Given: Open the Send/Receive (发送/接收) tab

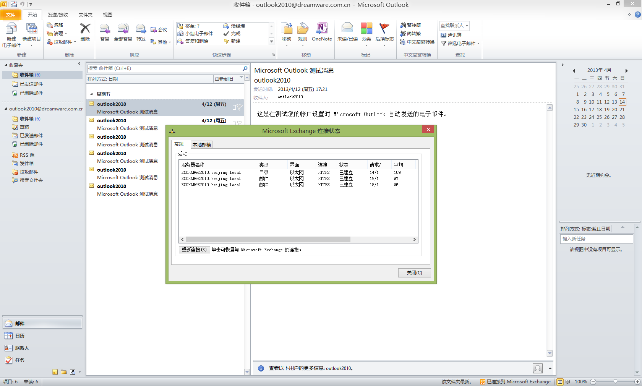Looking at the screenshot, I should (x=58, y=15).
